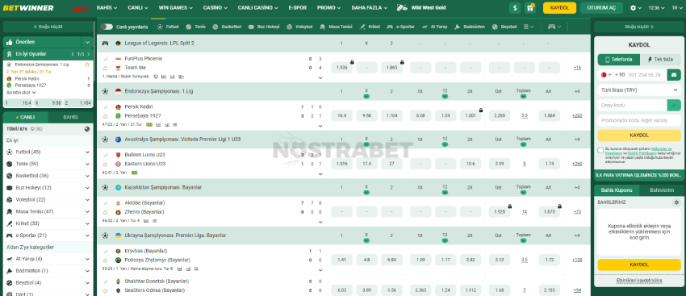
Task: Select the Voleybol sport filter
Action: pyautogui.click(x=299, y=27)
